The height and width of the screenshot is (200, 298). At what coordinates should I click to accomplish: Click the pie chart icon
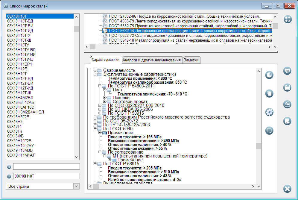(x=269, y=75)
